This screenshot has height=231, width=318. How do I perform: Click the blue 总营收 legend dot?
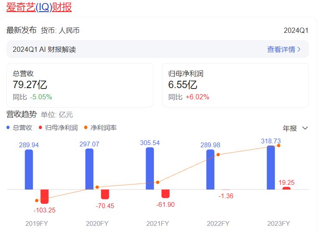8,127
